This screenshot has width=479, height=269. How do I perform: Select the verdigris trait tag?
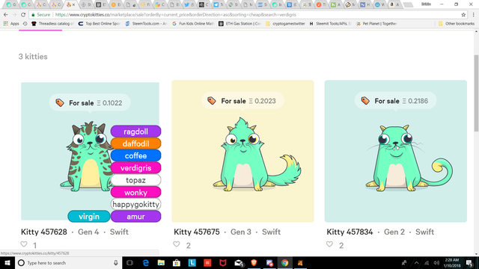(x=135, y=167)
